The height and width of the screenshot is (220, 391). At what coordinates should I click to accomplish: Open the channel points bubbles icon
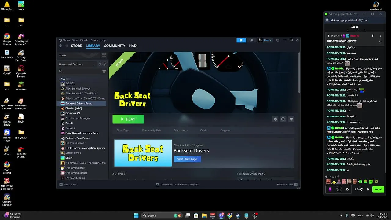pos(361,189)
